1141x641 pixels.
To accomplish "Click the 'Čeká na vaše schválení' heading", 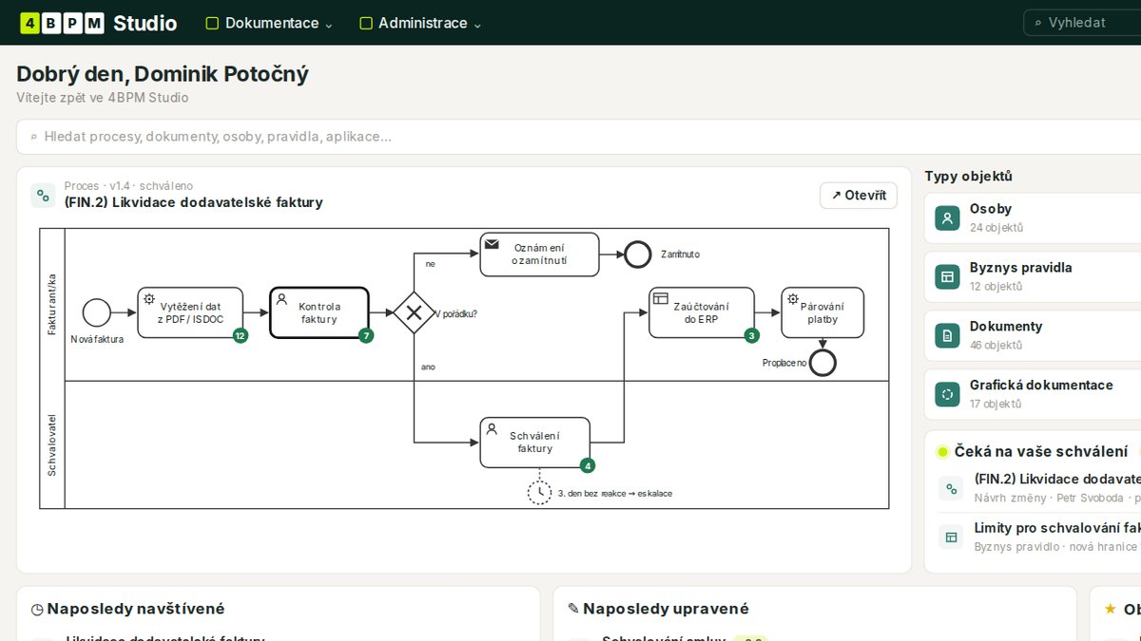I will click(1041, 452).
